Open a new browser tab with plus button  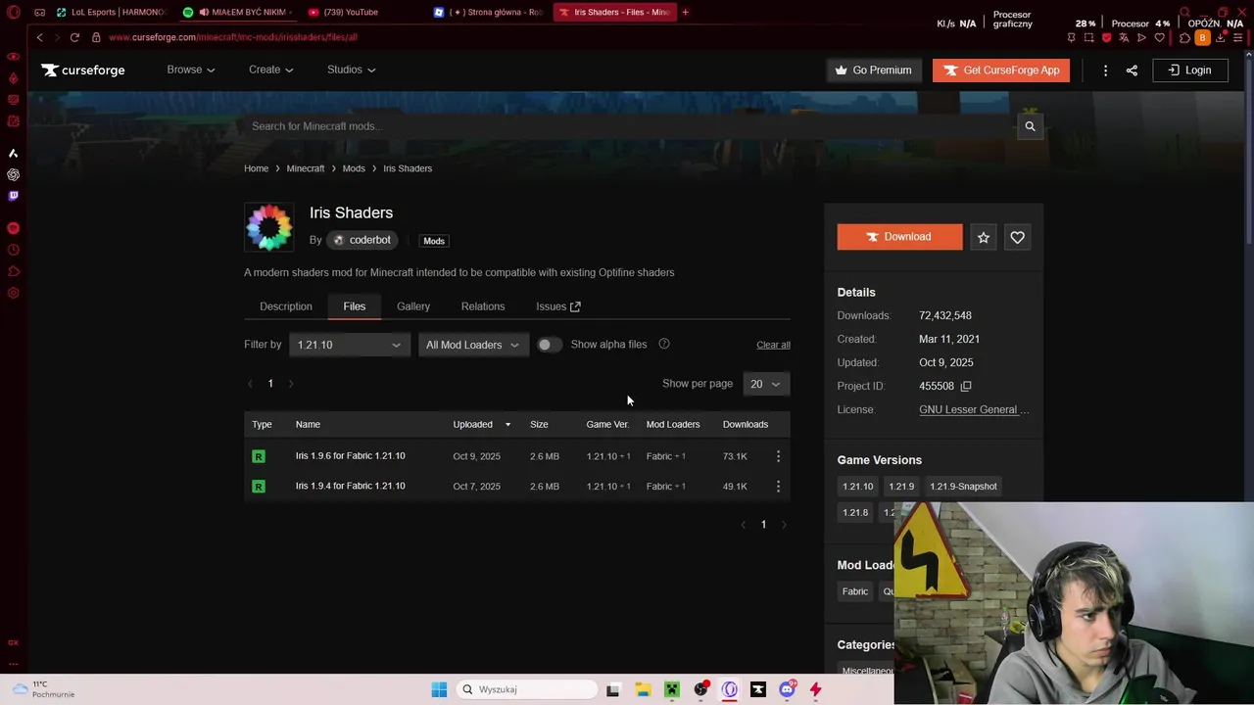click(686, 12)
